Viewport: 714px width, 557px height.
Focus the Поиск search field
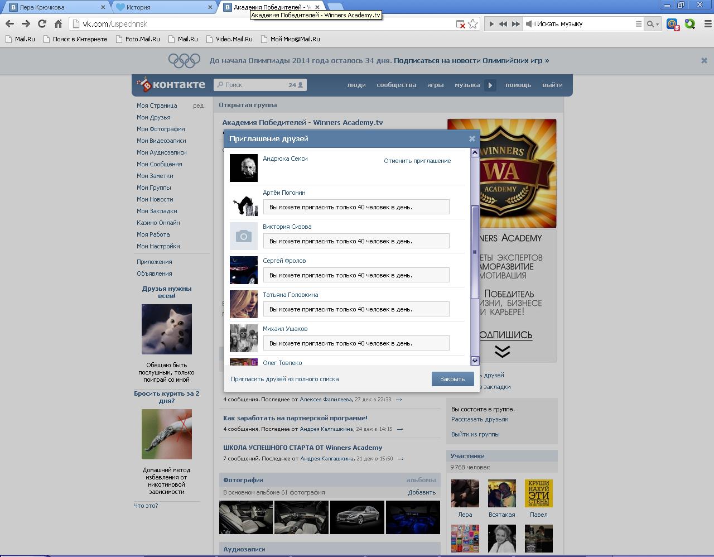pyautogui.click(x=260, y=85)
